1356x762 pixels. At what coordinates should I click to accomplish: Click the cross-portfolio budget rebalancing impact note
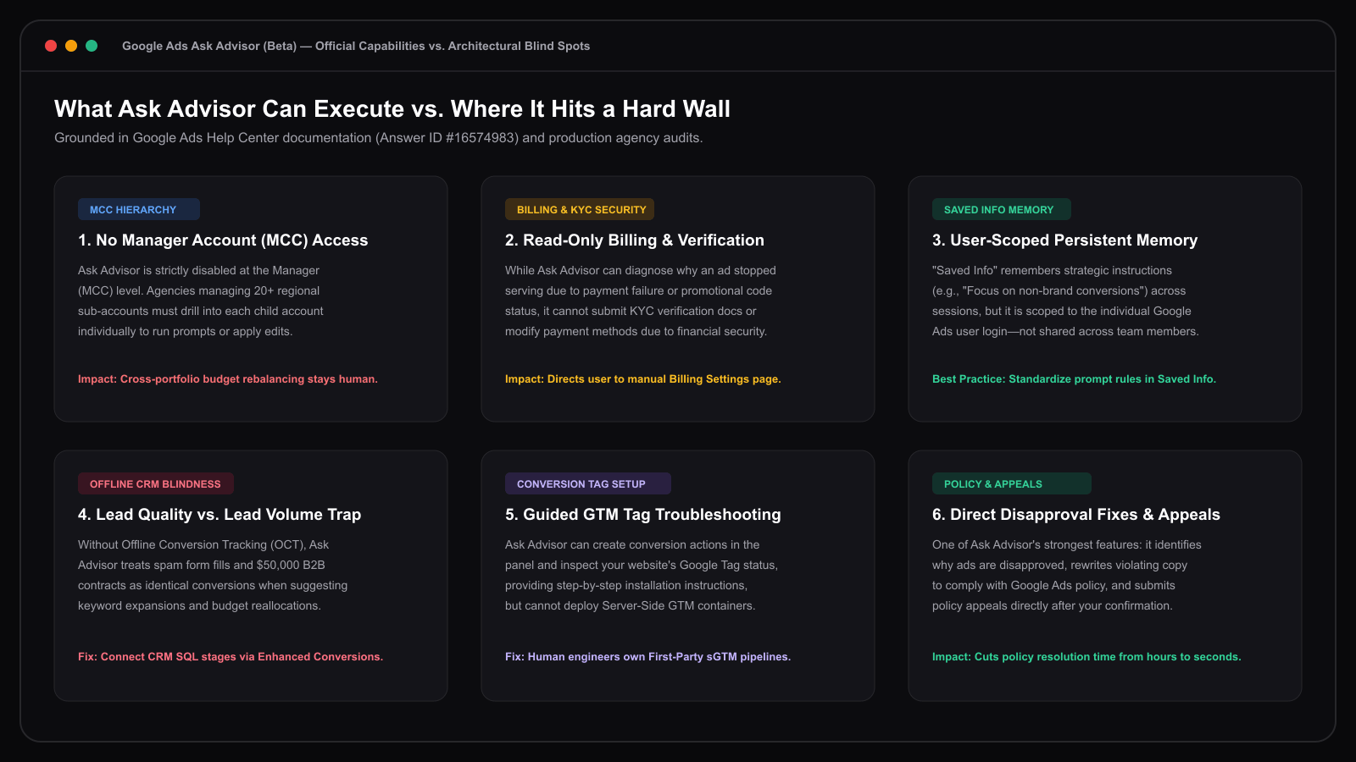coord(228,379)
